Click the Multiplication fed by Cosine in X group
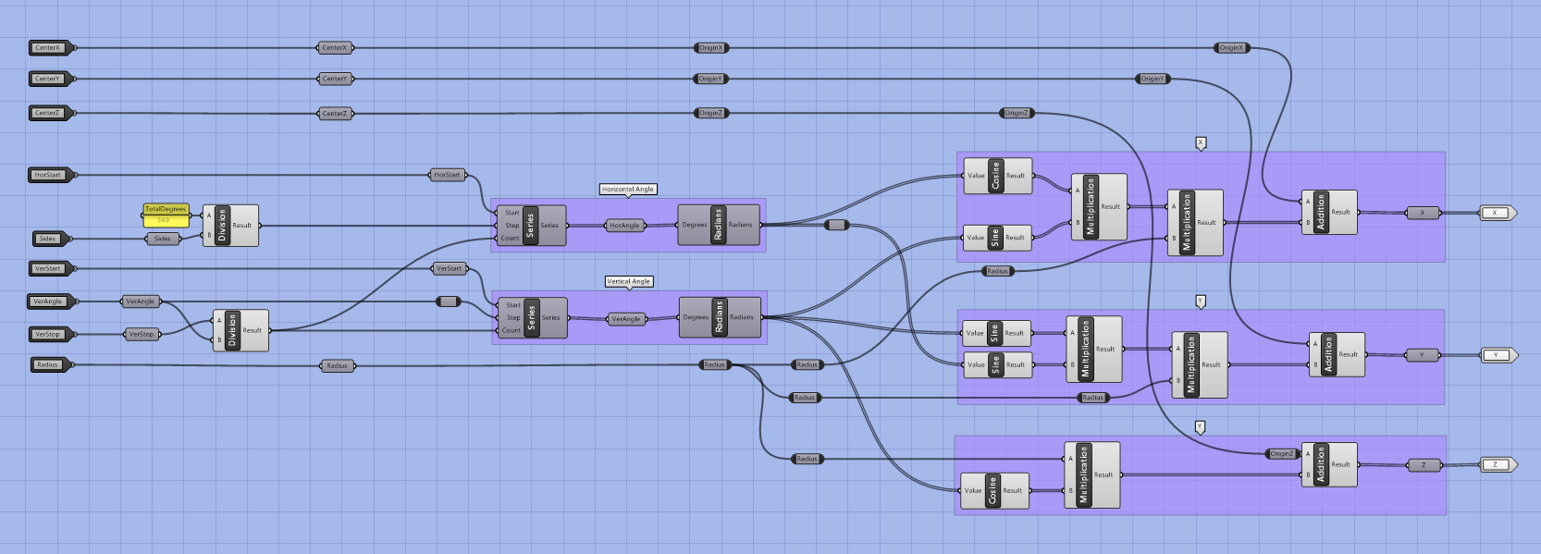Image resolution: width=1541 pixels, height=554 pixels. point(1099,207)
